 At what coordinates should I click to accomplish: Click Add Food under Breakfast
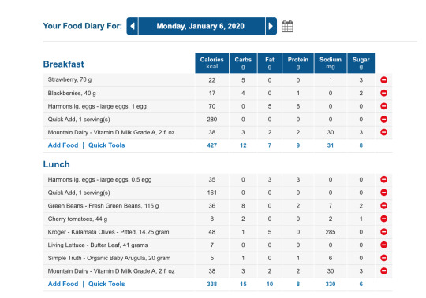pyautogui.click(x=63, y=145)
